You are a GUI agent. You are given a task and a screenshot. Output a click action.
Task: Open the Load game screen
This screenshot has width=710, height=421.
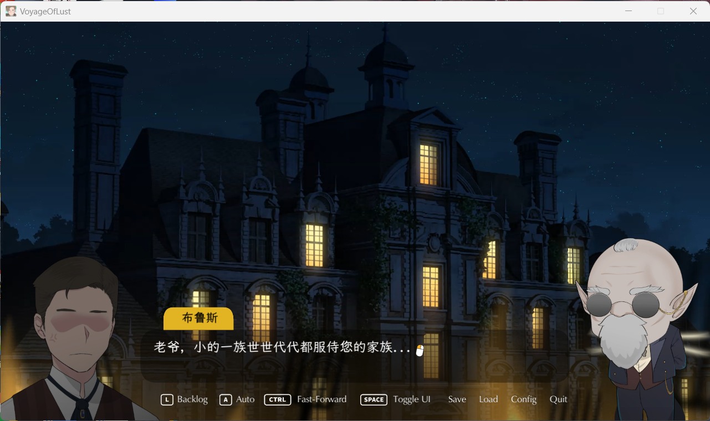pyautogui.click(x=488, y=399)
